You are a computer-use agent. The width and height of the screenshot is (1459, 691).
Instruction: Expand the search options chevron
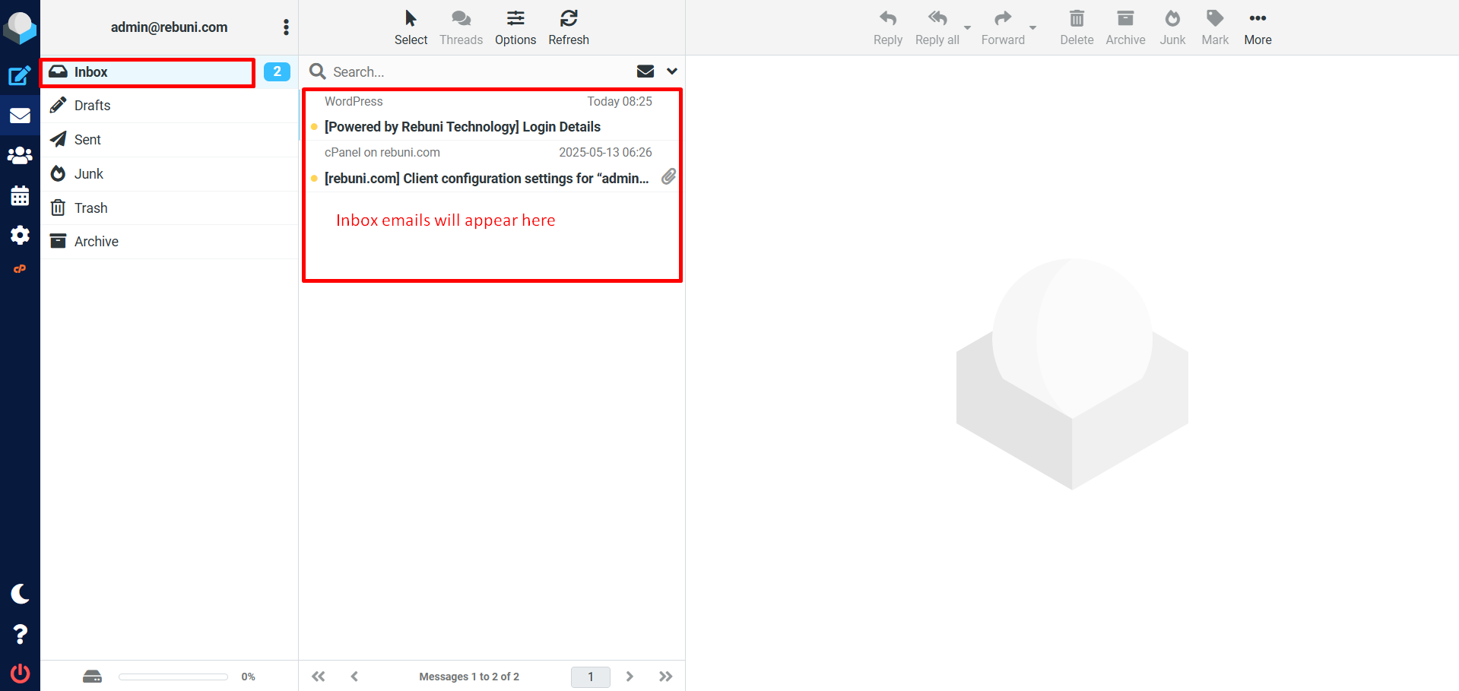(672, 71)
